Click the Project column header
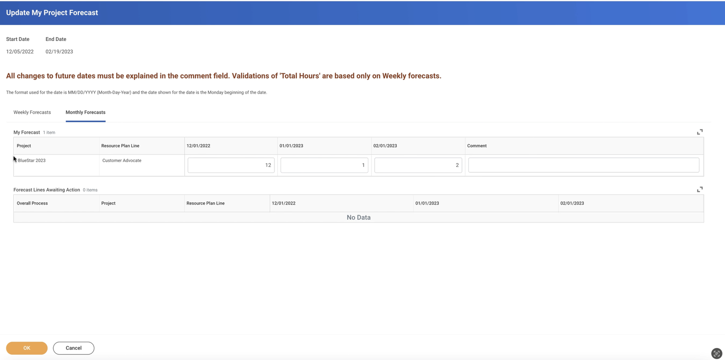725x360 pixels. [24, 145]
